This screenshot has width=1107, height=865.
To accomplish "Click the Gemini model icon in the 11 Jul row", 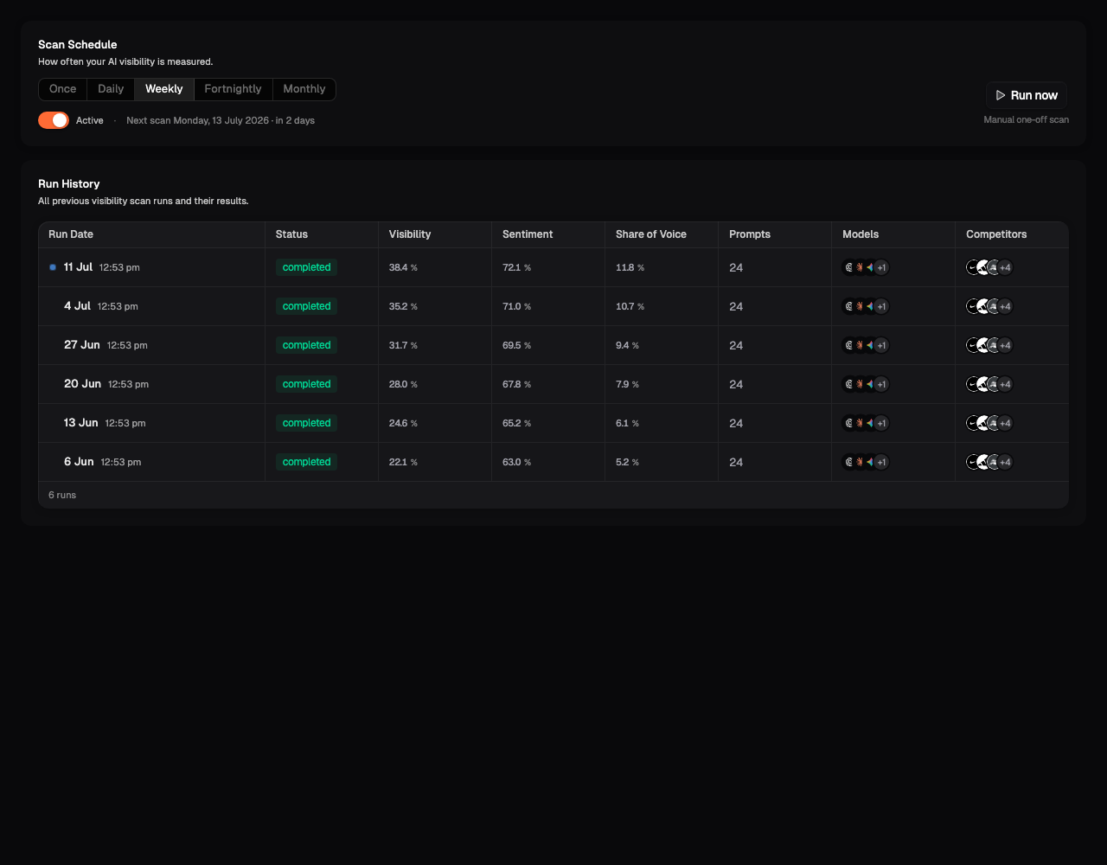I will pos(870,268).
